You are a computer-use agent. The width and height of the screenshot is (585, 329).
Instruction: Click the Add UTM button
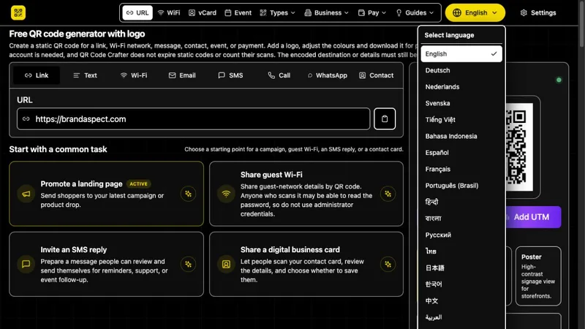coord(533,217)
